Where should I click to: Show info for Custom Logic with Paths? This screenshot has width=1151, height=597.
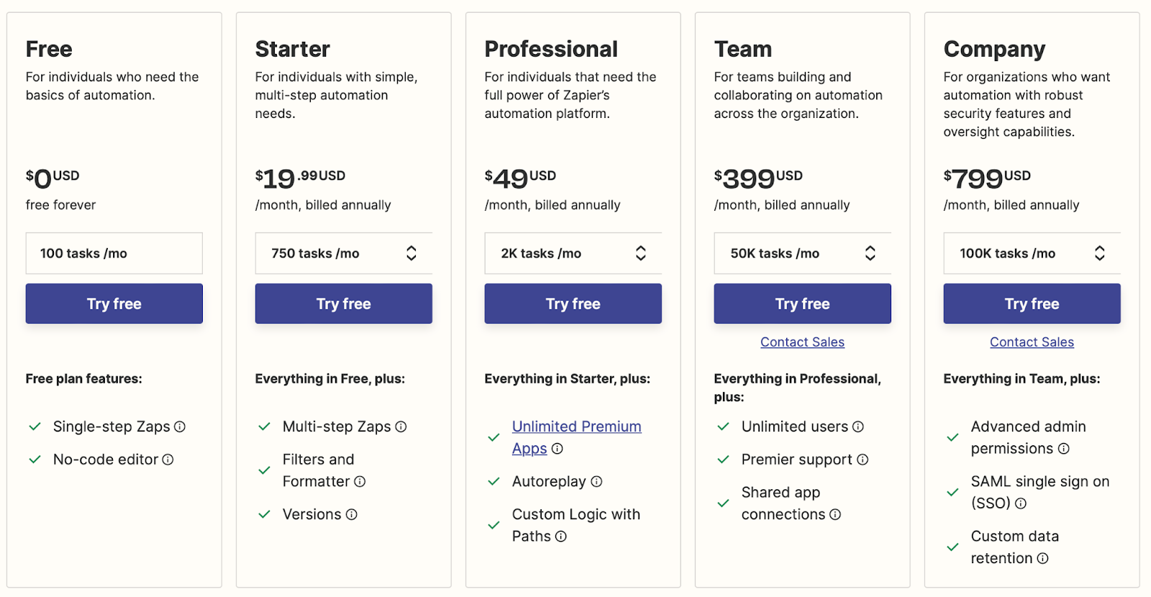561,537
